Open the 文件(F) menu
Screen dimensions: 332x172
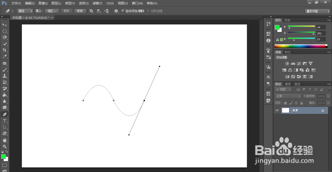pyautogui.click(x=16, y=3)
